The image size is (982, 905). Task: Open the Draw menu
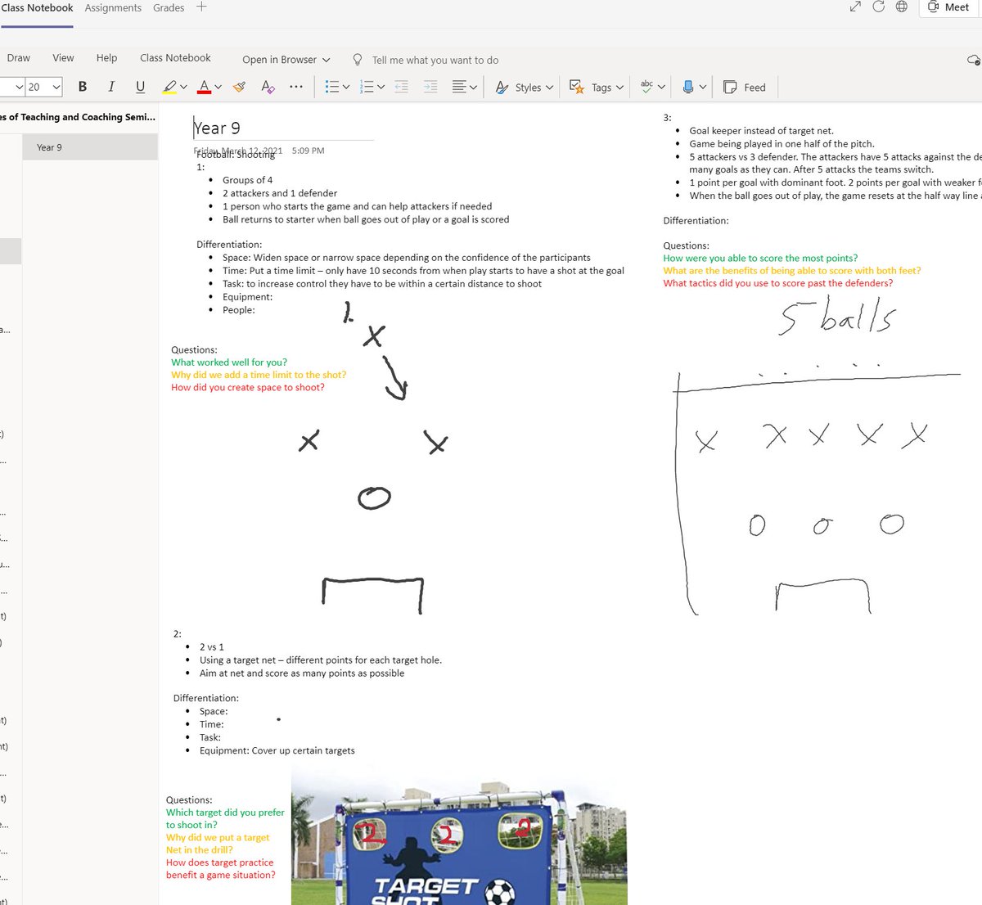[x=18, y=57]
